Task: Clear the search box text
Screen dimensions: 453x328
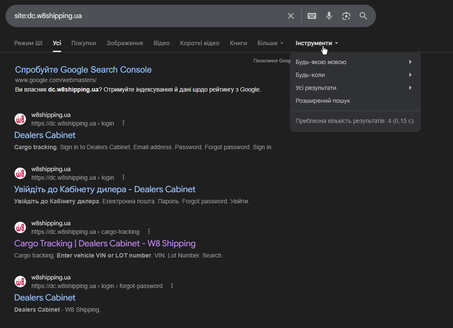Action: pyautogui.click(x=291, y=16)
